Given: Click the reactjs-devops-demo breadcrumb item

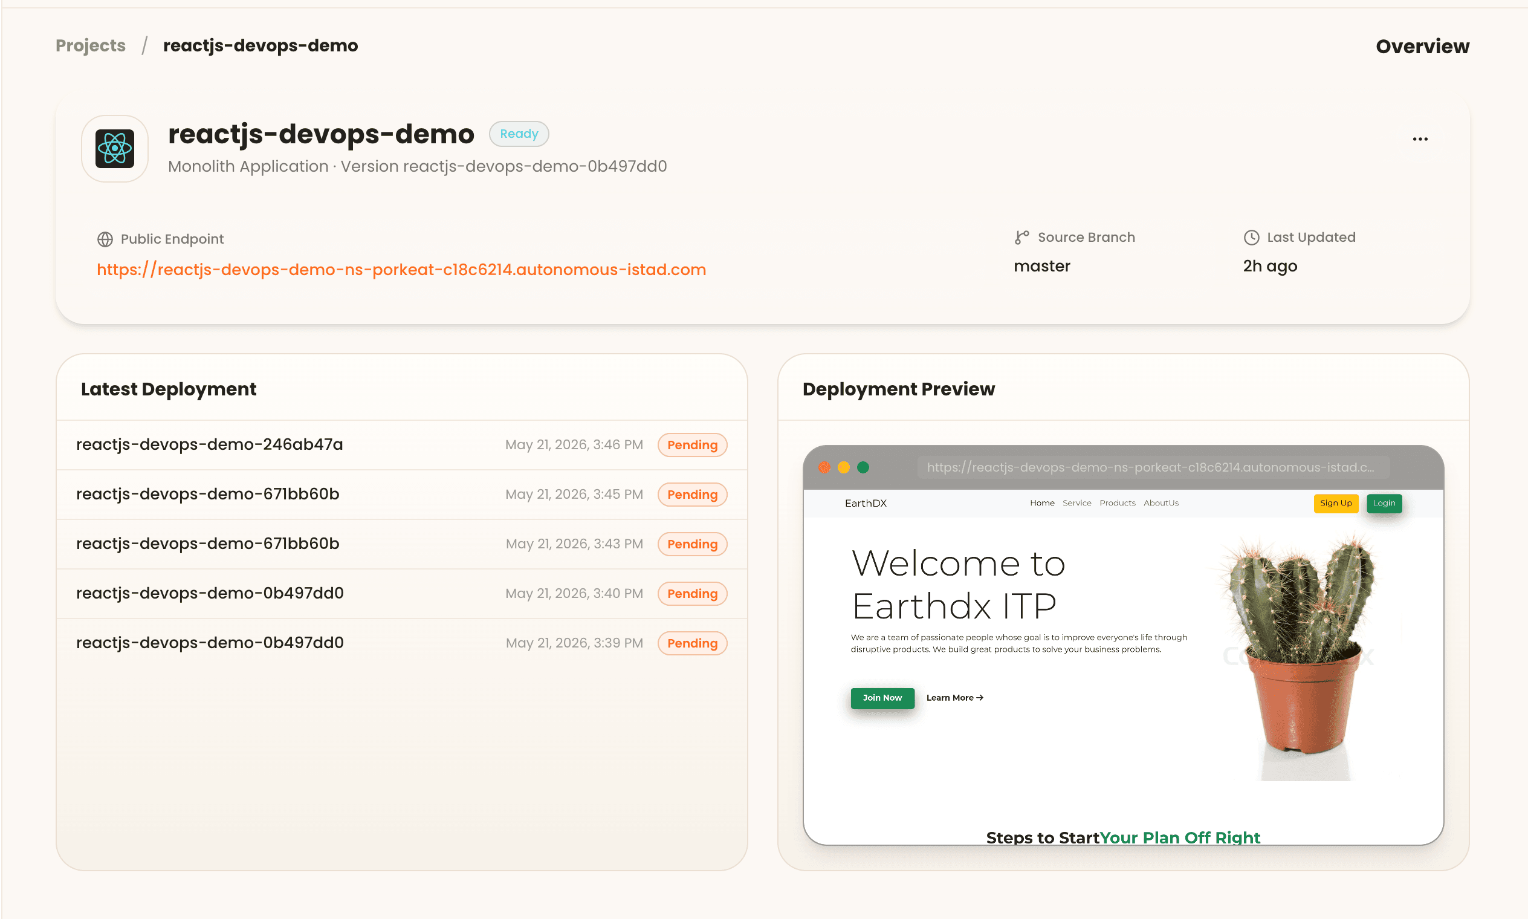Looking at the screenshot, I should point(260,45).
